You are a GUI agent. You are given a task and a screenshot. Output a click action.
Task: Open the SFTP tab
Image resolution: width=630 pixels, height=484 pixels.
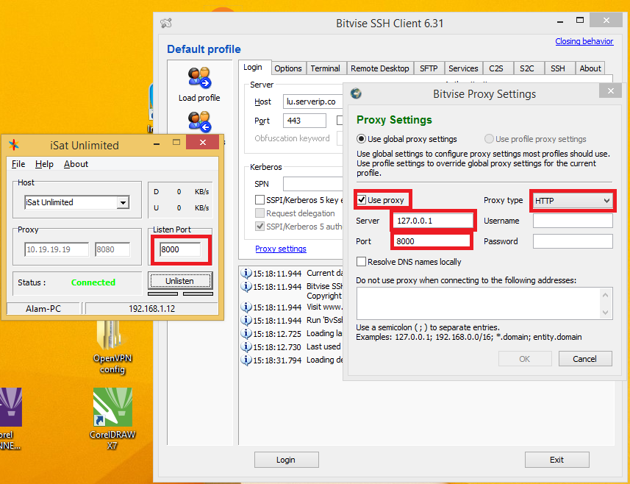pos(429,68)
